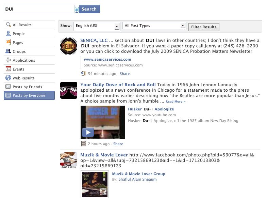Click the film strip icon beside 2 hours ago
Viewport: 267px width, 198px height.
(x=84, y=144)
